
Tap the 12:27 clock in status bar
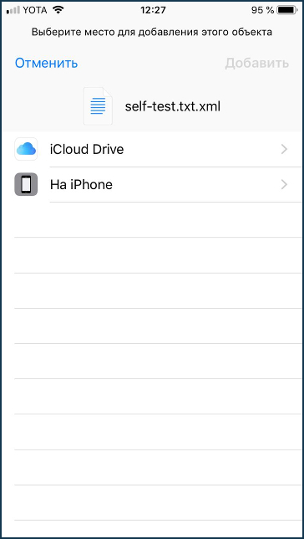coord(153,10)
